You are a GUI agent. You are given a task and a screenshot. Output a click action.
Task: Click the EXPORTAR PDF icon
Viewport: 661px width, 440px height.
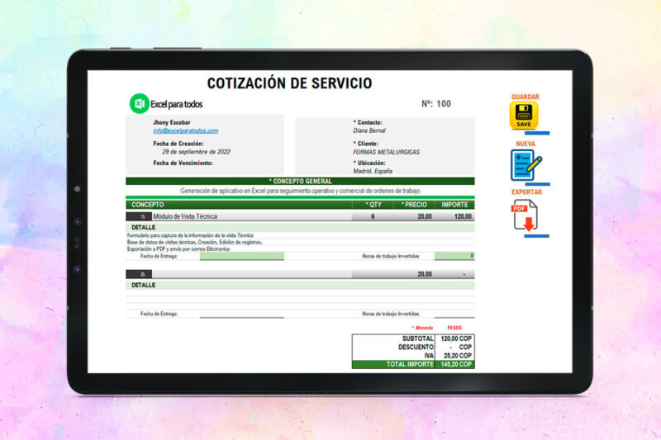click(525, 215)
